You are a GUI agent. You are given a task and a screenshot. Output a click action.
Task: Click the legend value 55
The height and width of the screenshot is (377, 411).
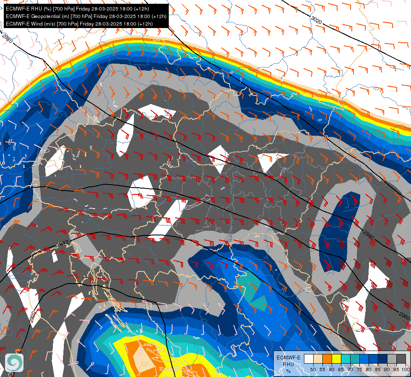322,369
